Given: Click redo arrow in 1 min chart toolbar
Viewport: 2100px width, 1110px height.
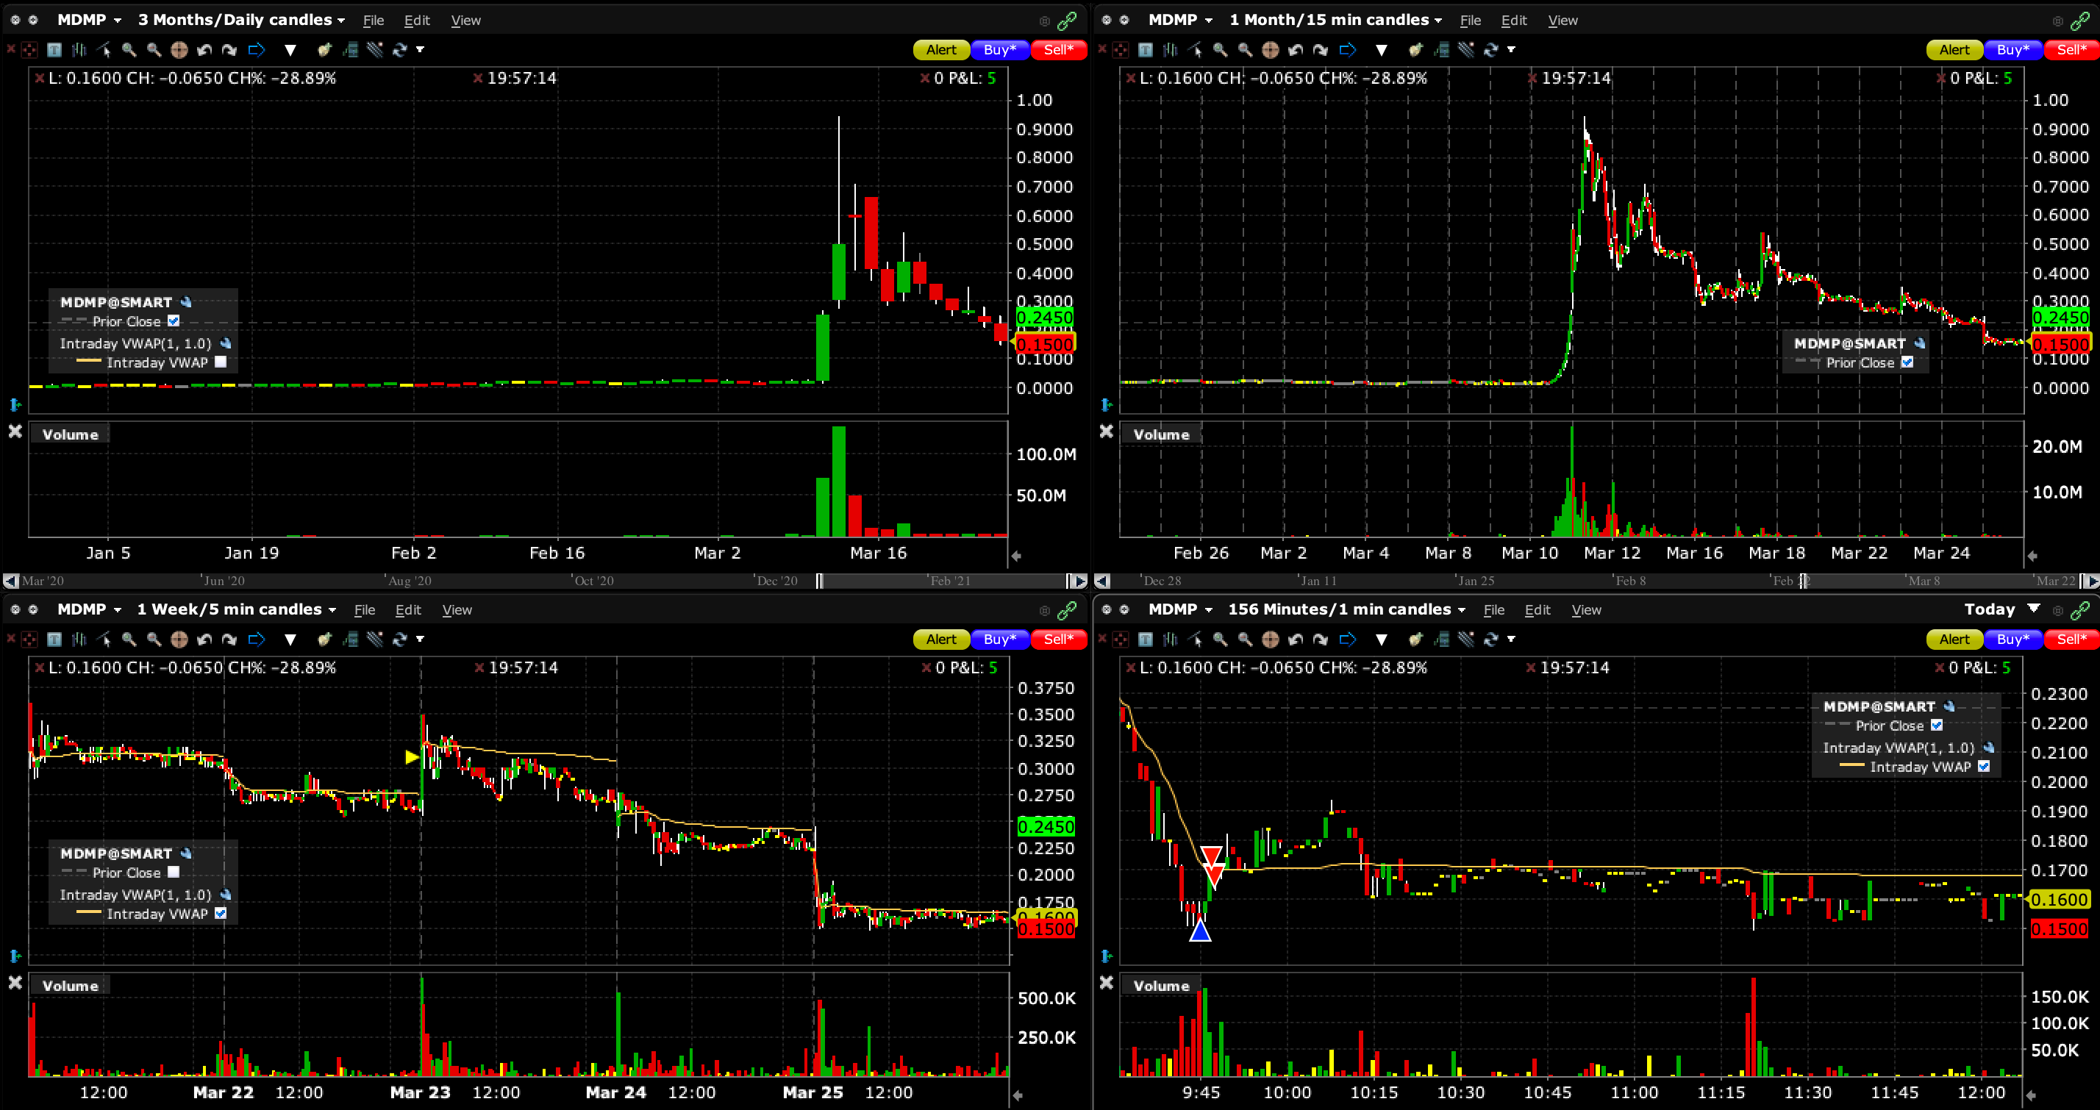Looking at the screenshot, I should pos(1320,640).
